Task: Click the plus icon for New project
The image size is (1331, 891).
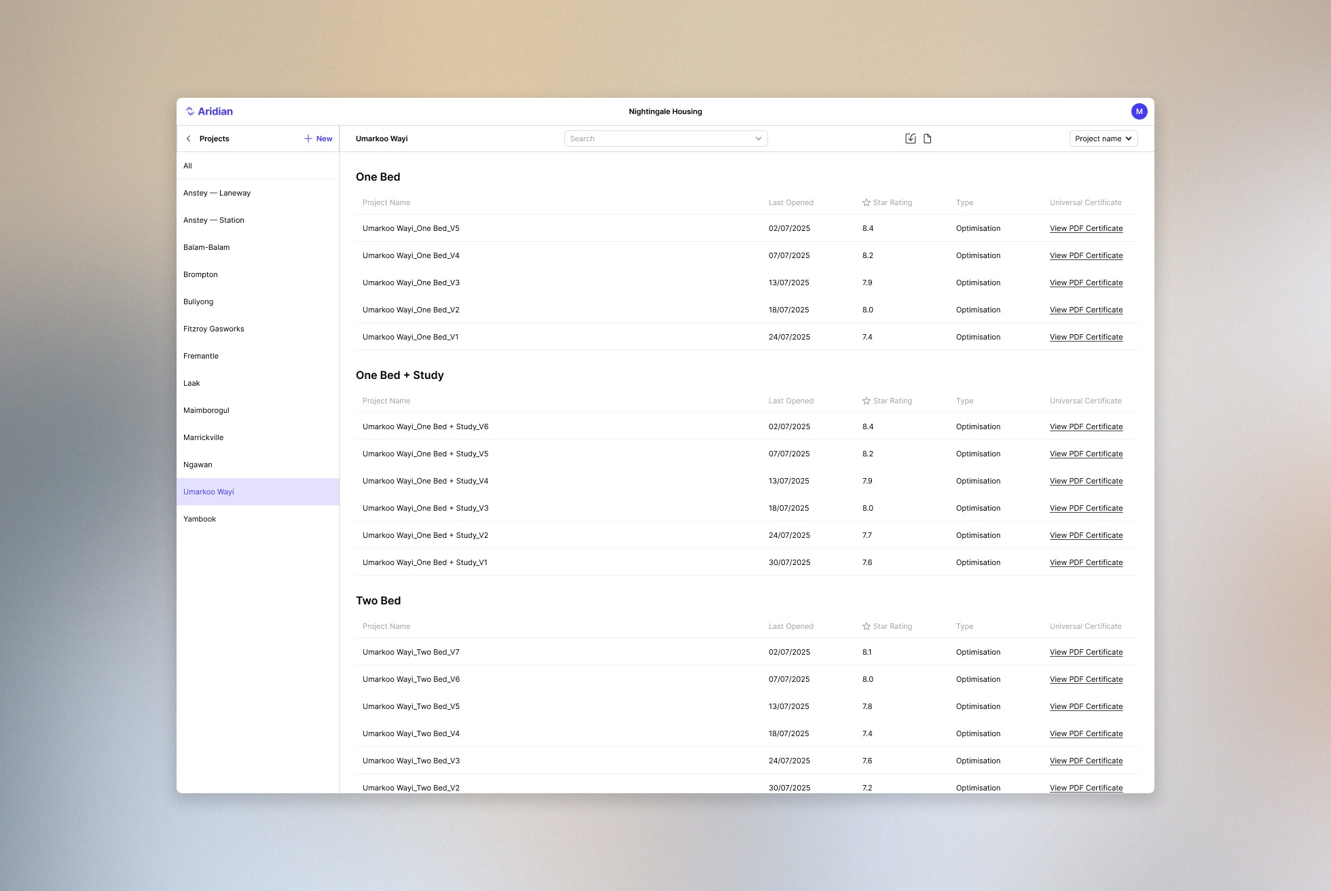Action: (308, 139)
